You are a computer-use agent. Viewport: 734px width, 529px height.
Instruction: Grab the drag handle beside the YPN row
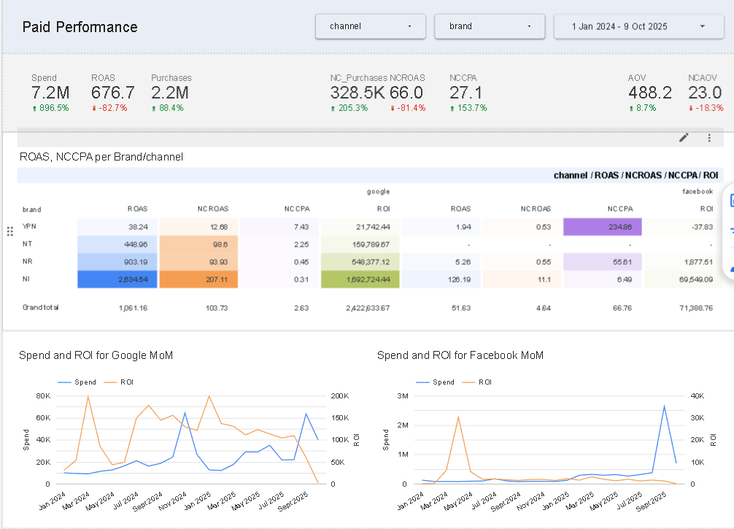click(9, 231)
